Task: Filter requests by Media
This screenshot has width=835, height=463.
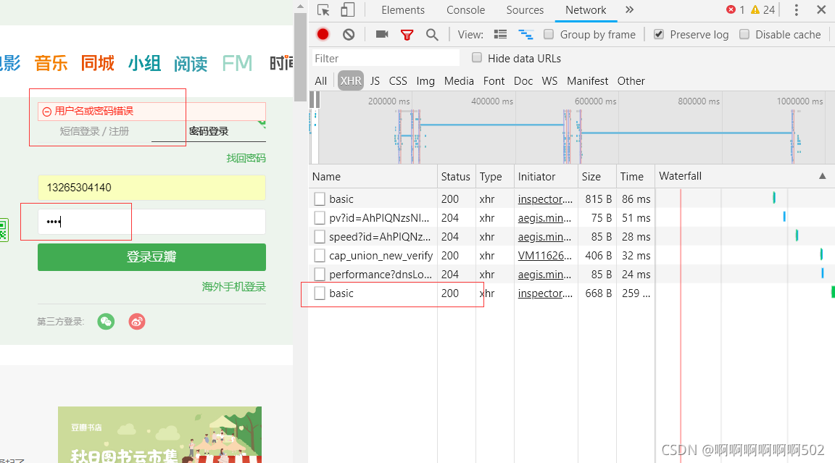Action: click(x=459, y=81)
